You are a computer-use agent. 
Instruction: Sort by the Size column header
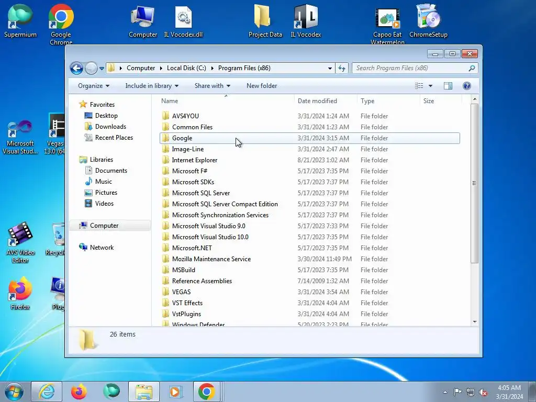pos(441,101)
